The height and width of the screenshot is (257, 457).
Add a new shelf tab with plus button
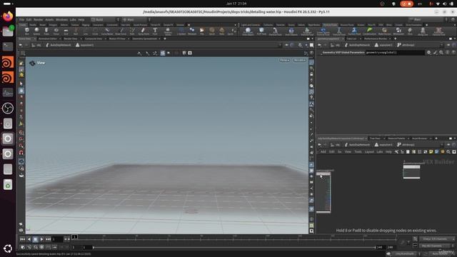[x=189, y=25]
